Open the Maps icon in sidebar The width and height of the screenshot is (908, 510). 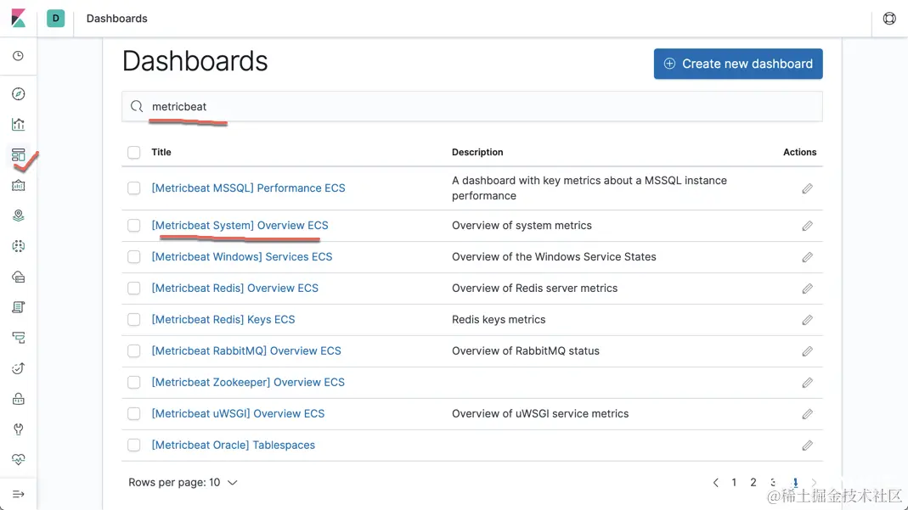[18, 216]
